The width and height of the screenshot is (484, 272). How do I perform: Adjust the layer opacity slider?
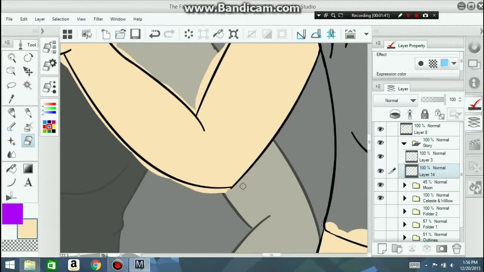coord(433,100)
